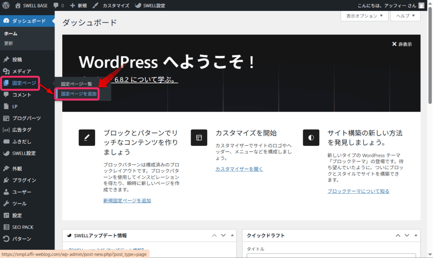Open 6.8.2 について学ぶ link

pyautogui.click(x=146, y=80)
